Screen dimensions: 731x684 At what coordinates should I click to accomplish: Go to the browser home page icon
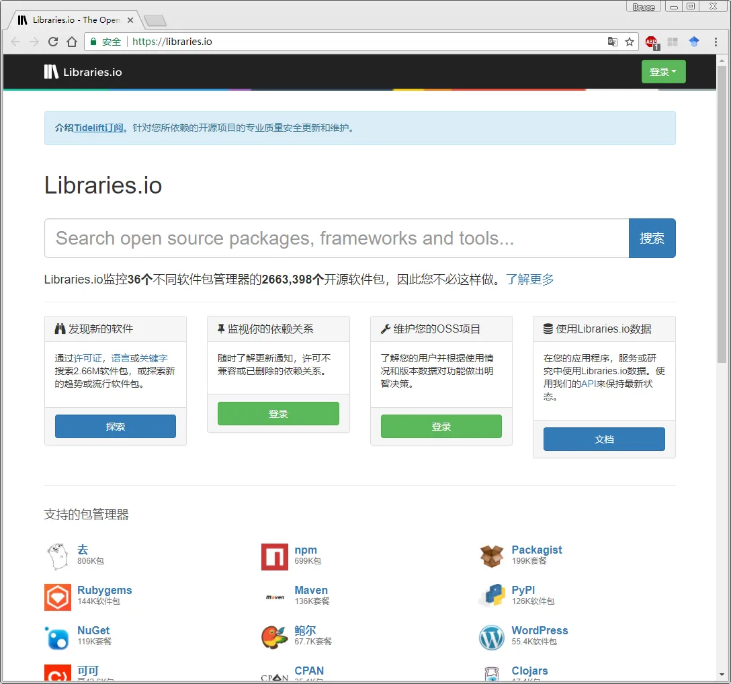72,42
